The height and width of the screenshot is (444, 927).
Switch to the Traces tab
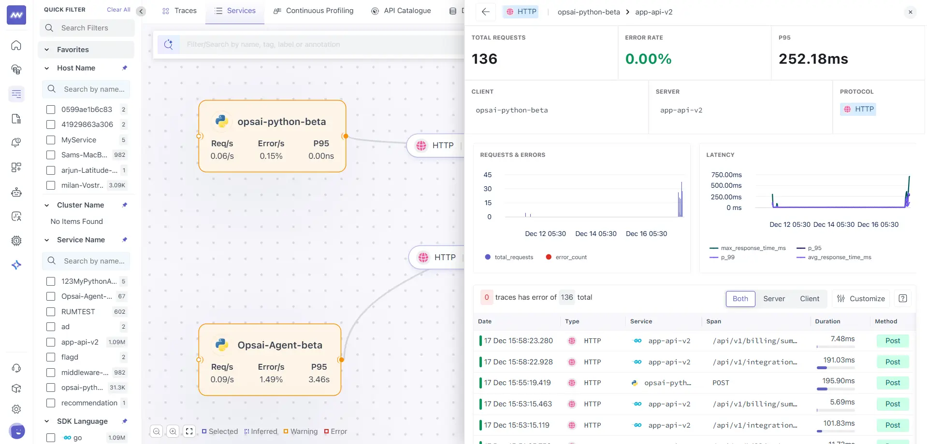[x=179, y=11]
